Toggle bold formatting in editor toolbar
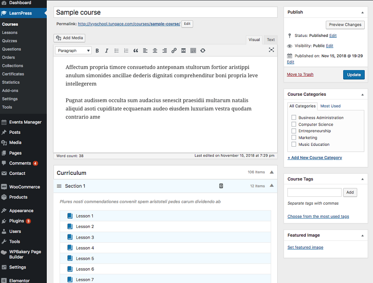Viewport: 373px width, 283px height. pyautogui.click(x=97, y=51)
